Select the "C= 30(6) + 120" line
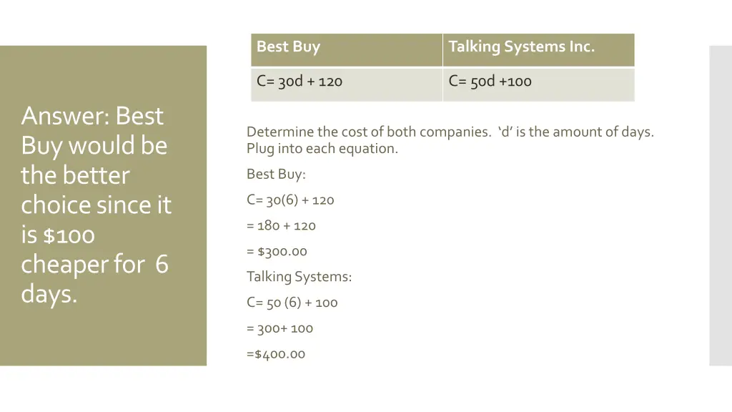Viewport: 732px width, 412px height. point(290,200)
